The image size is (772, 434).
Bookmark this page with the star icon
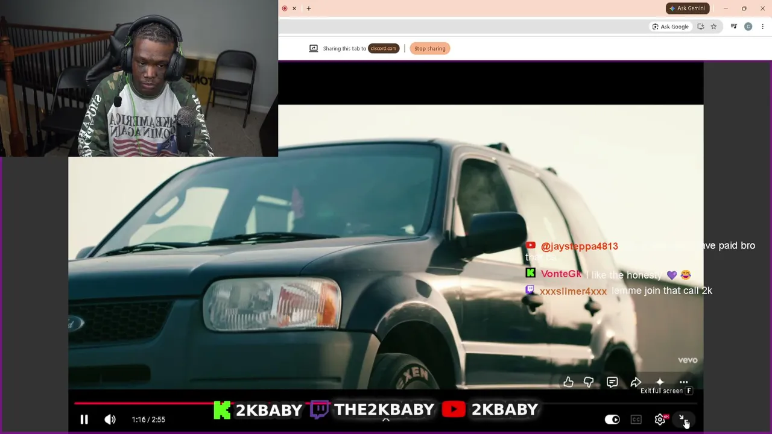[x=713, y=27]
